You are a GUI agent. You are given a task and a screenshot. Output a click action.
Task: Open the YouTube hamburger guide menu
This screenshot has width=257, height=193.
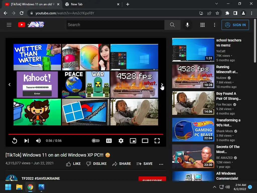click(9, 25)
